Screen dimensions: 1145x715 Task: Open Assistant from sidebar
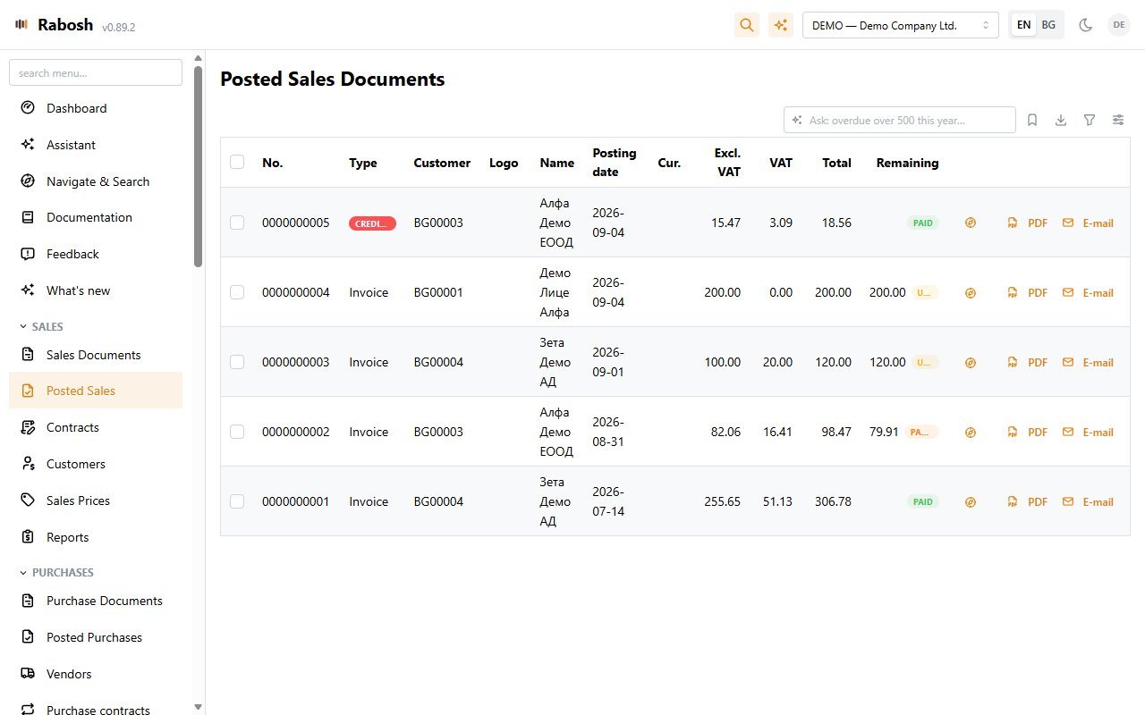pyautogui.click(x=96, y=145)
